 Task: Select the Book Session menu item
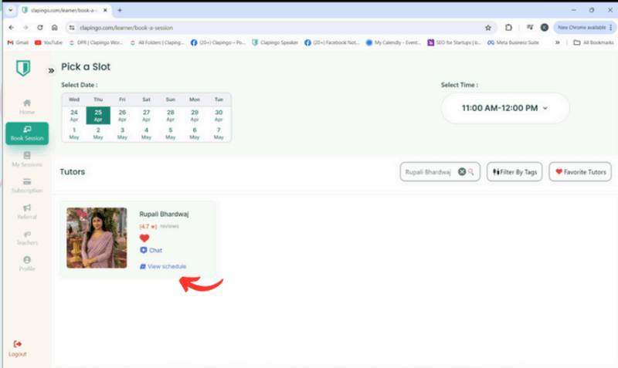tap(27, 133)
